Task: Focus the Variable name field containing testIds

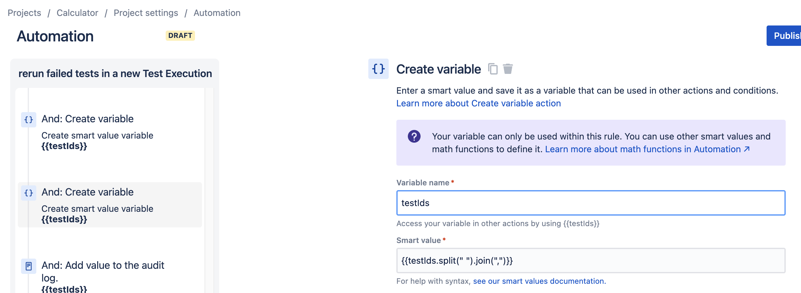Action: 591,203
